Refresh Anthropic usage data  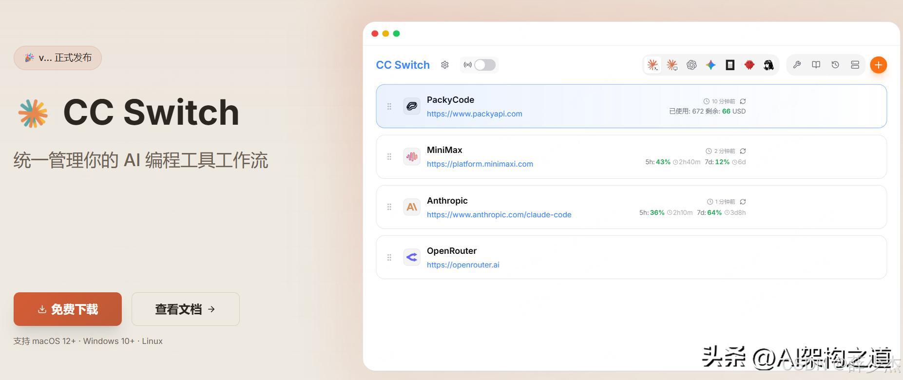point(743,202)
